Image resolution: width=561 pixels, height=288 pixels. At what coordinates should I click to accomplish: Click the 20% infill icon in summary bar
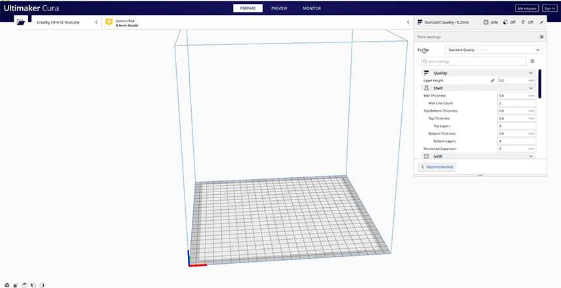point(486,22)
